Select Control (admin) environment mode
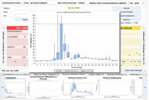Image resolution: width=149 pixels, height=100 pixels. pyautogui.click(x=31, y=3)
